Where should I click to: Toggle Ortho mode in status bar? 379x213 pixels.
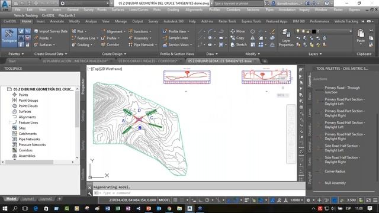pyautogui.click(x=201, y=200)
